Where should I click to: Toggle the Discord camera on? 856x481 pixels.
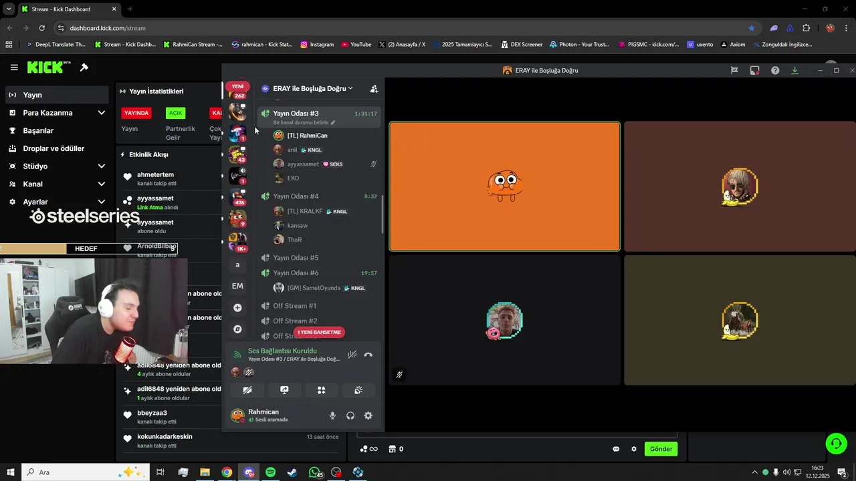click(247, 390)
